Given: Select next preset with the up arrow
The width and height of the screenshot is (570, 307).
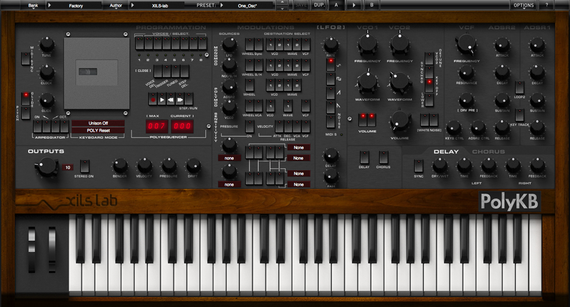Looking at the screenshot, I should 282,2.
